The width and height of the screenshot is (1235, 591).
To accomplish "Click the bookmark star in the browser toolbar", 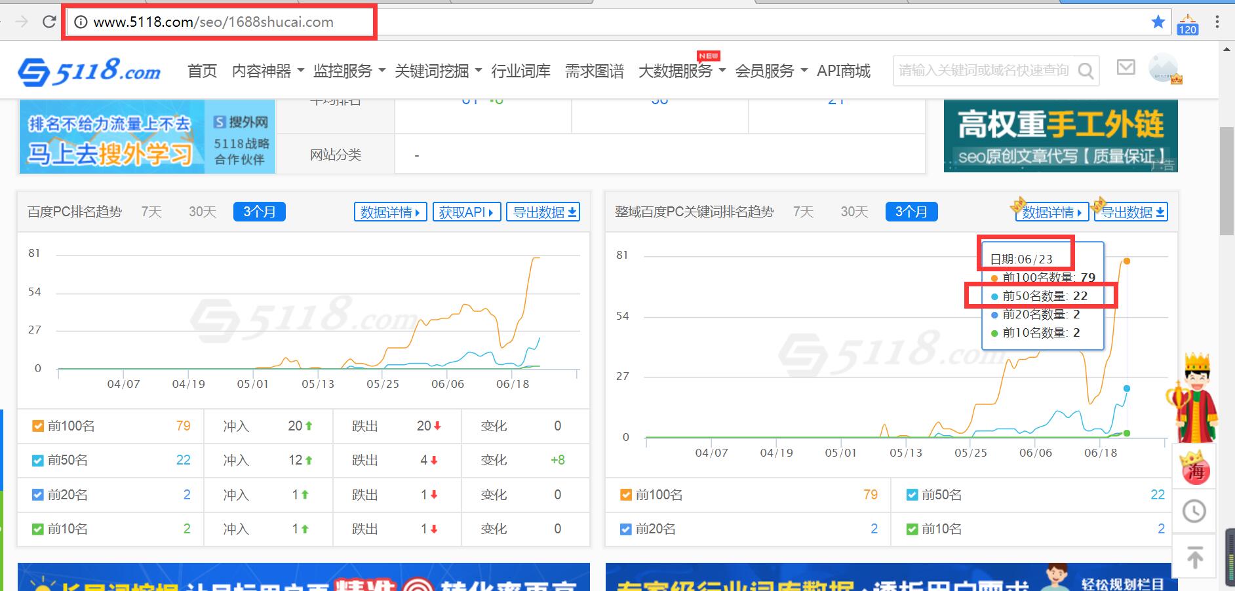I will tap(1158, 21).
